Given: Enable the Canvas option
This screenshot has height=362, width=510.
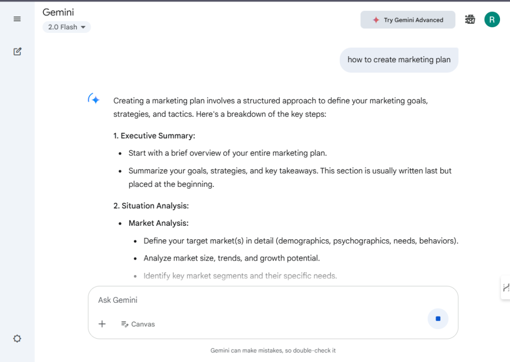Looking at the screenshot, I should (x=138, y=324).
